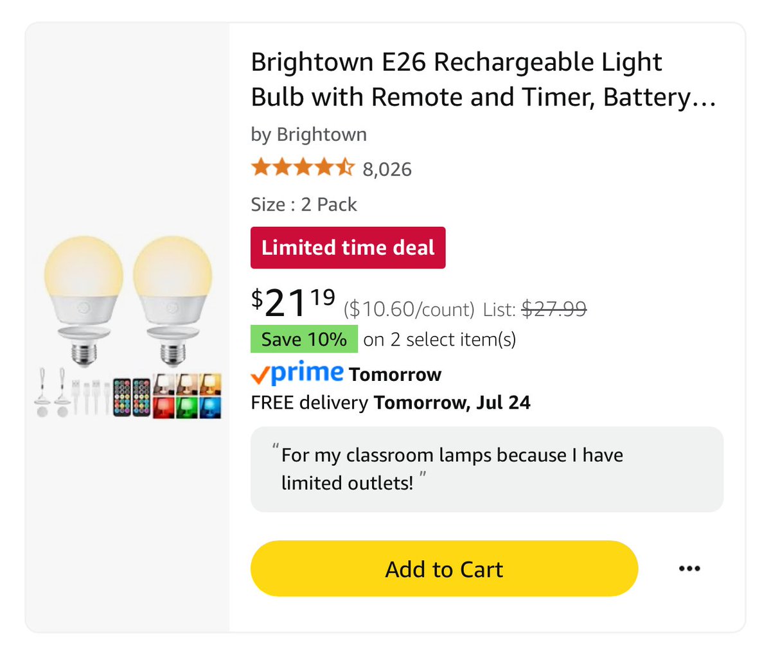Open the three-dot more options menu
This screenshot has width=771, height=652.
pos(689,568)
